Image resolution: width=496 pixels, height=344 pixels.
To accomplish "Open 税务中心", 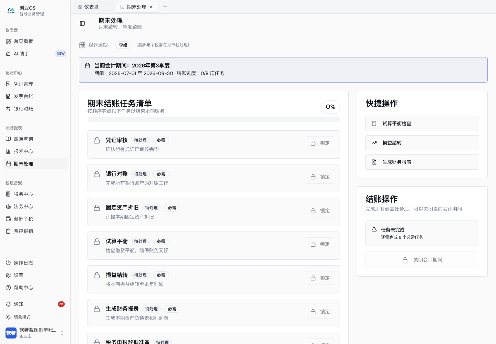I will pos(35,194).
